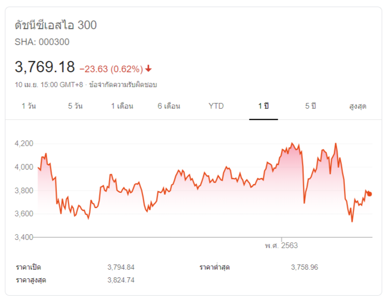This screenshot has height=303, width=386.
Task: Select the สูงสุด range tab
Action: (x=357, y=106)
